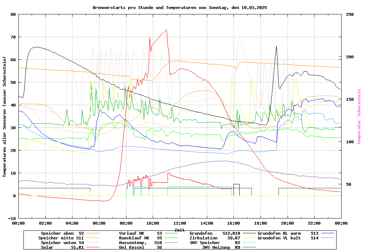The width and height of the screenshot is (369, 252).
Task: Click the left axis label Temperaturen aller Sensoren
Action: tap(4, 117)
